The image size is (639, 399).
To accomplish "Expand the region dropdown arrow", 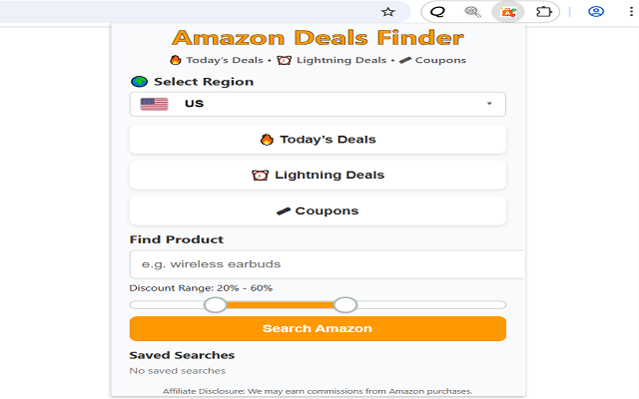I will coord(489,104).
